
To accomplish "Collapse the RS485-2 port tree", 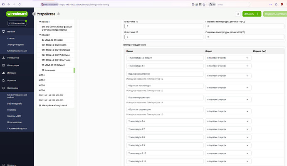I will (x=40, y=35).
